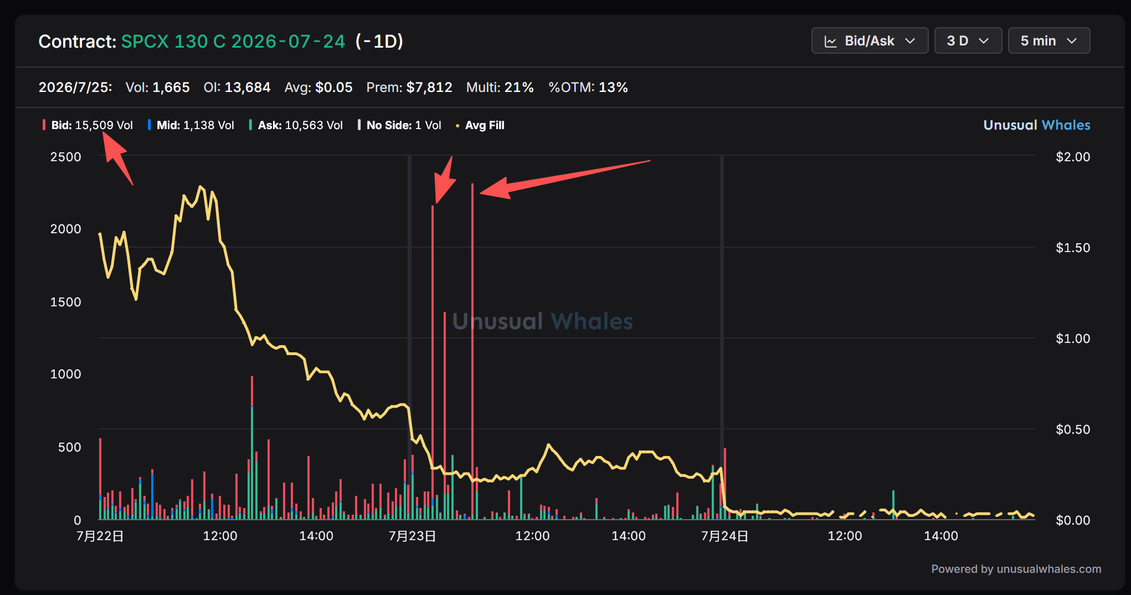This screenshot has width=1131, height=595.
Task: Click the 7月23日 date marker on axis
Action: [412, 536]
